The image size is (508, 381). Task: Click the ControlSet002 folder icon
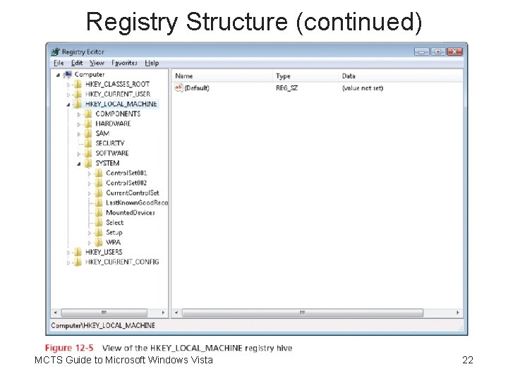click(99, 183)
